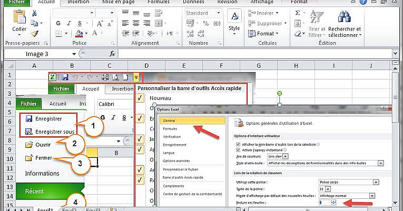Apply percent style in Nombre group
The width and height of the screenshot is (403, 211).
[205, 23]
